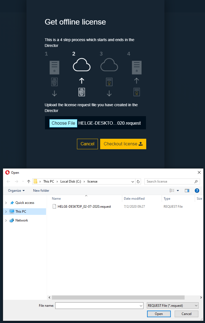
Task: Go up one folder level
Action: [x=29, y=181]
